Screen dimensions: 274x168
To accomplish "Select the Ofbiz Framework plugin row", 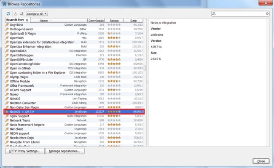I will tap(74, 85).
